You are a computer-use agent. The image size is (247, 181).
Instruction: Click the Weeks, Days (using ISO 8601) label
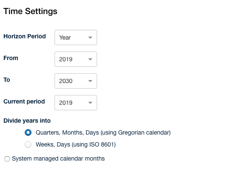(x=76, y=145)
